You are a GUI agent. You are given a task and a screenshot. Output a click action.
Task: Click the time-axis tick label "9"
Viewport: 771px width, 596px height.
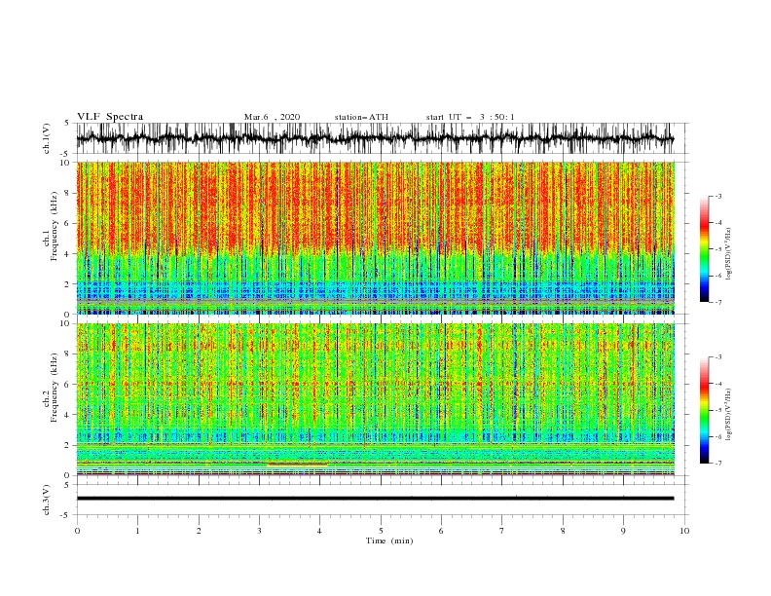pyautogui.click(x=623, y=531)
